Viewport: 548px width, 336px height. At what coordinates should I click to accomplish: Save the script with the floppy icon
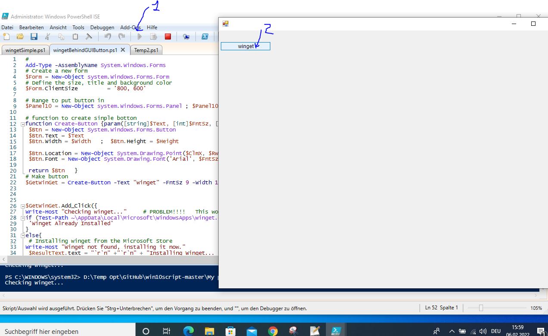coord(34,37)
